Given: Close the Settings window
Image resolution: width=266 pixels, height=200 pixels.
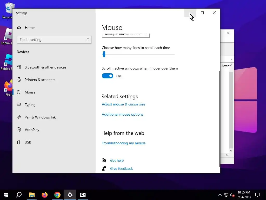Looking at the screenshot, I should click(x=214, y=13).
